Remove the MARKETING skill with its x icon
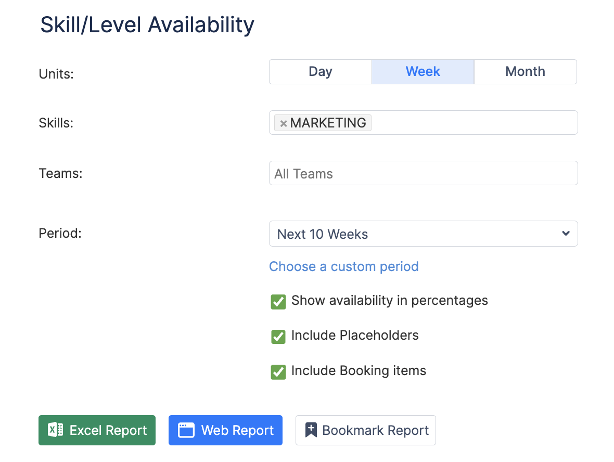This screenshot has height=462, width=614. pyautogui.click(x=284, y=123)
